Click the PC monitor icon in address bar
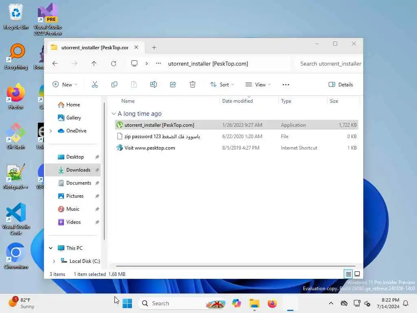The height and width of the screenshot is (313, 417). [134, 63]
